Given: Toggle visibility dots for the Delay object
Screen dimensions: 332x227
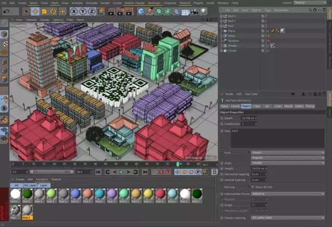Looking at the screenshot, I should (266, 35).
